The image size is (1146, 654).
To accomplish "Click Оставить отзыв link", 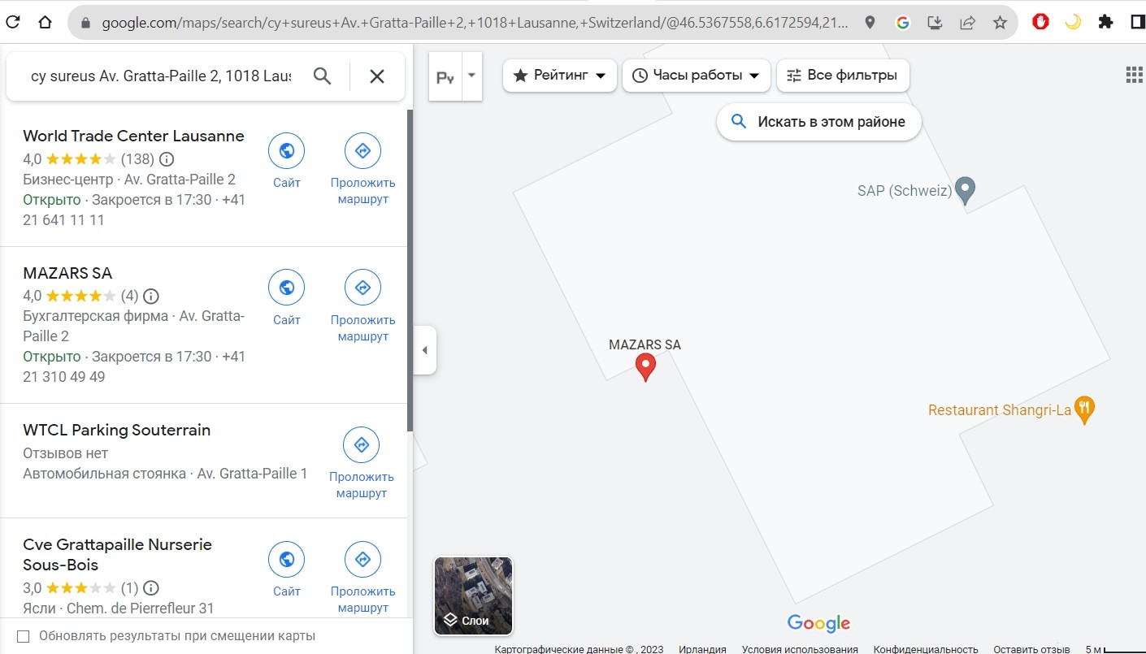I will click(x=1031, y=649).
